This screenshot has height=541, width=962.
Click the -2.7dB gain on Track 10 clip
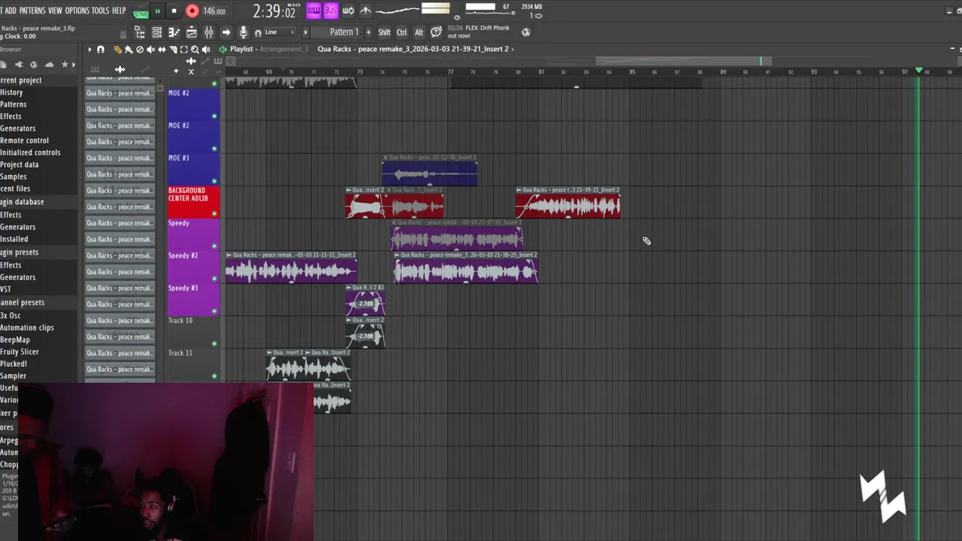tap(366, 336)
